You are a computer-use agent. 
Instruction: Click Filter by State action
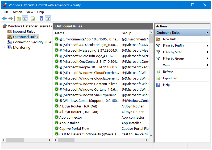tap(172, 52)
